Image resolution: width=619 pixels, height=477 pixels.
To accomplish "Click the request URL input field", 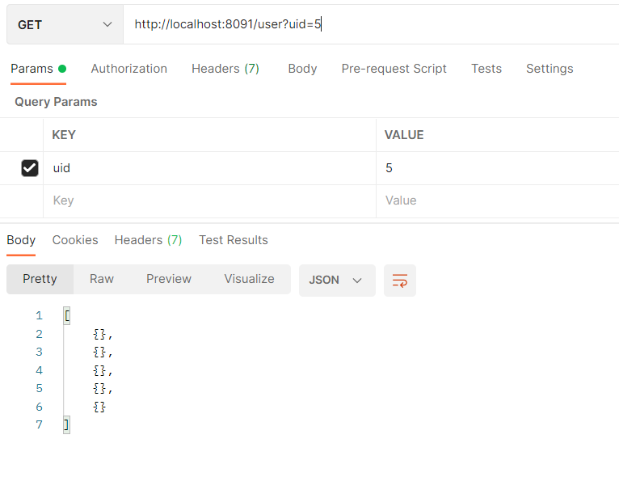I will point(371,24).
